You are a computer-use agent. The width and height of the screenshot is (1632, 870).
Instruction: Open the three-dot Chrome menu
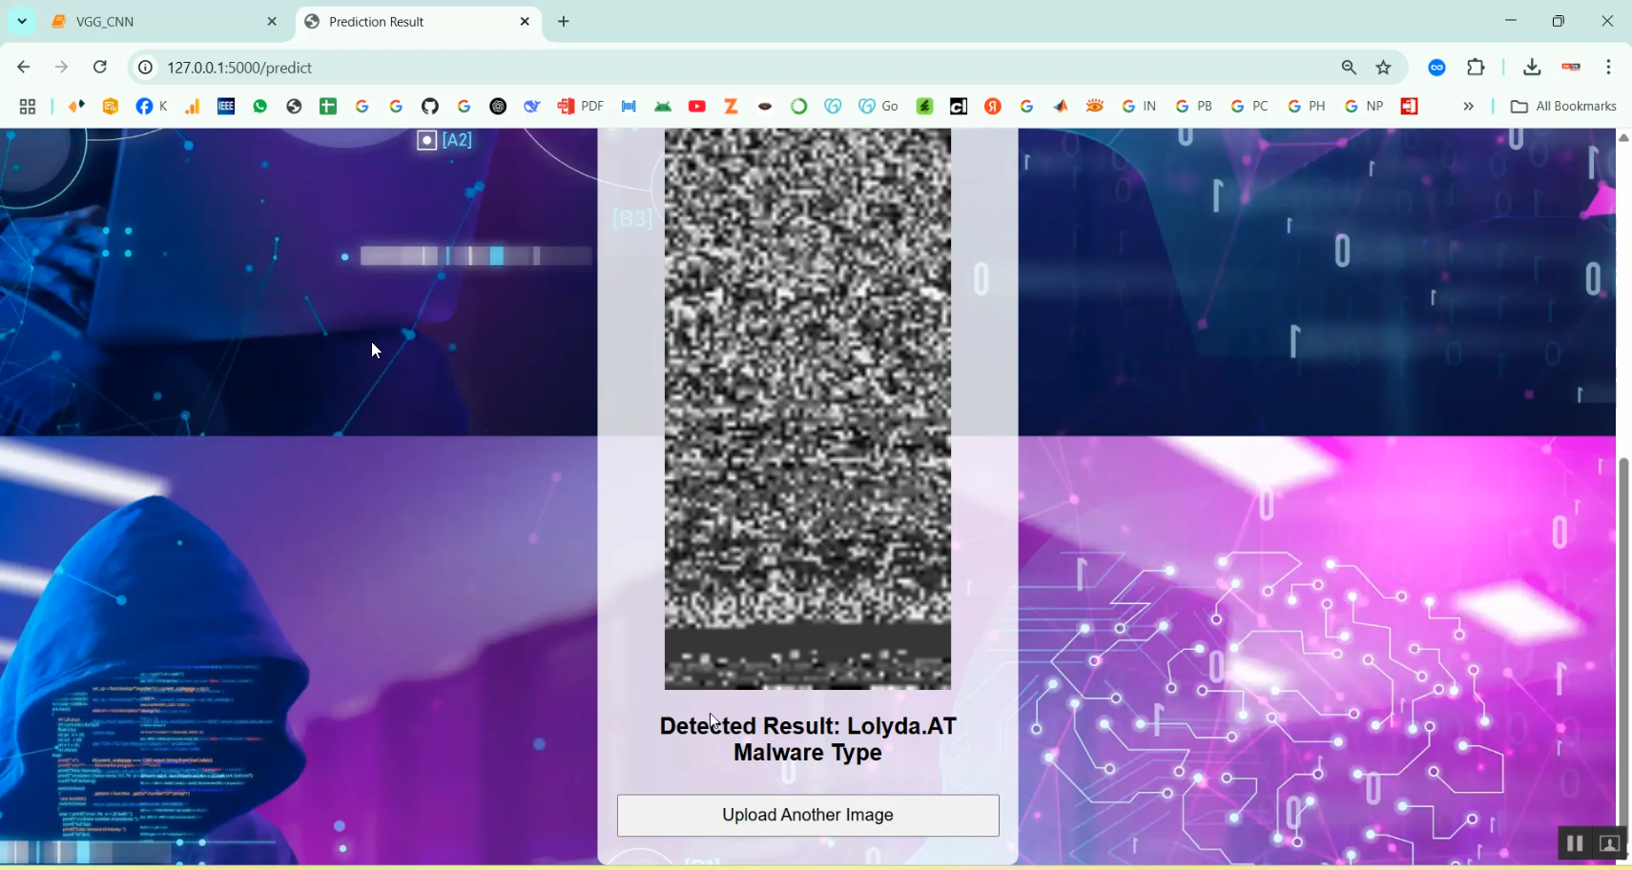click(1609, 67)
